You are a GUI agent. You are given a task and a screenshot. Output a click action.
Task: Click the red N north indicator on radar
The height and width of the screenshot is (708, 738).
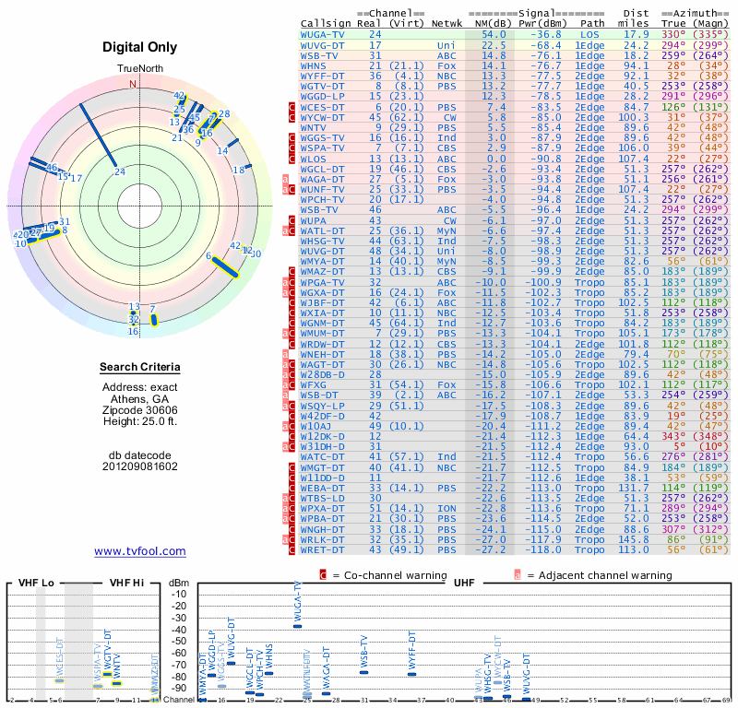(x=133, y=84)
